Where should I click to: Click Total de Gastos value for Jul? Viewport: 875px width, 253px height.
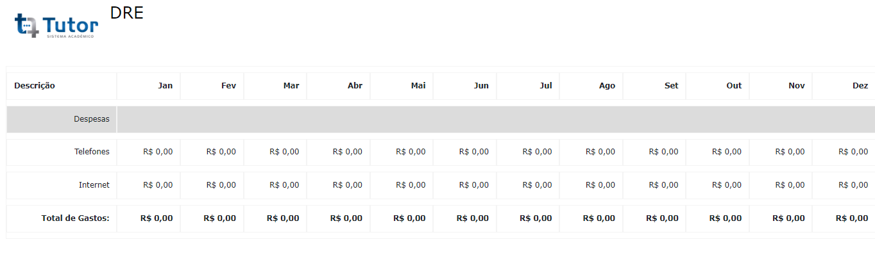536,218
